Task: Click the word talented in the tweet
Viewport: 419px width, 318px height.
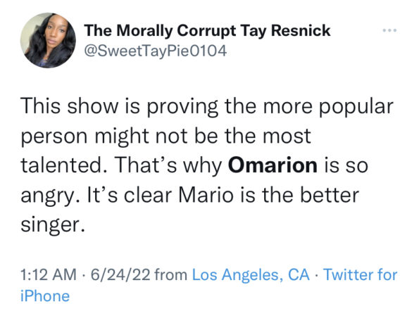Action: [x=61, y=165]
